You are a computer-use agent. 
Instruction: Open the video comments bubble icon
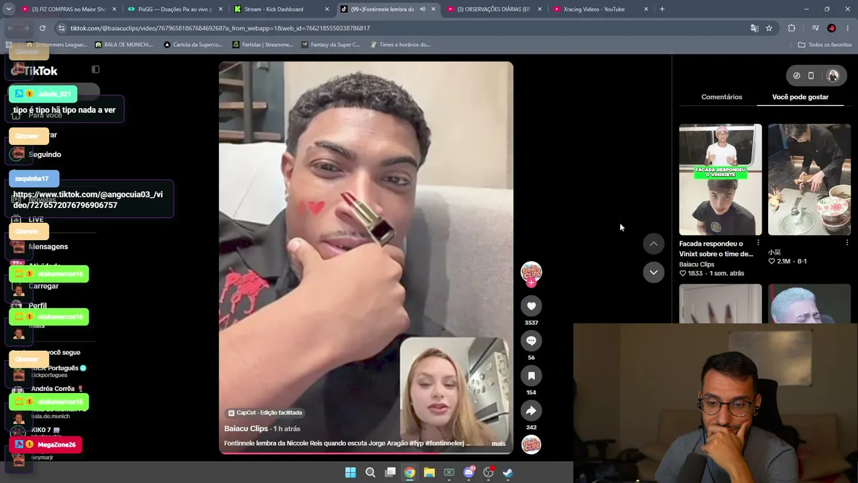pyautogui.click(x=531, y=341)
